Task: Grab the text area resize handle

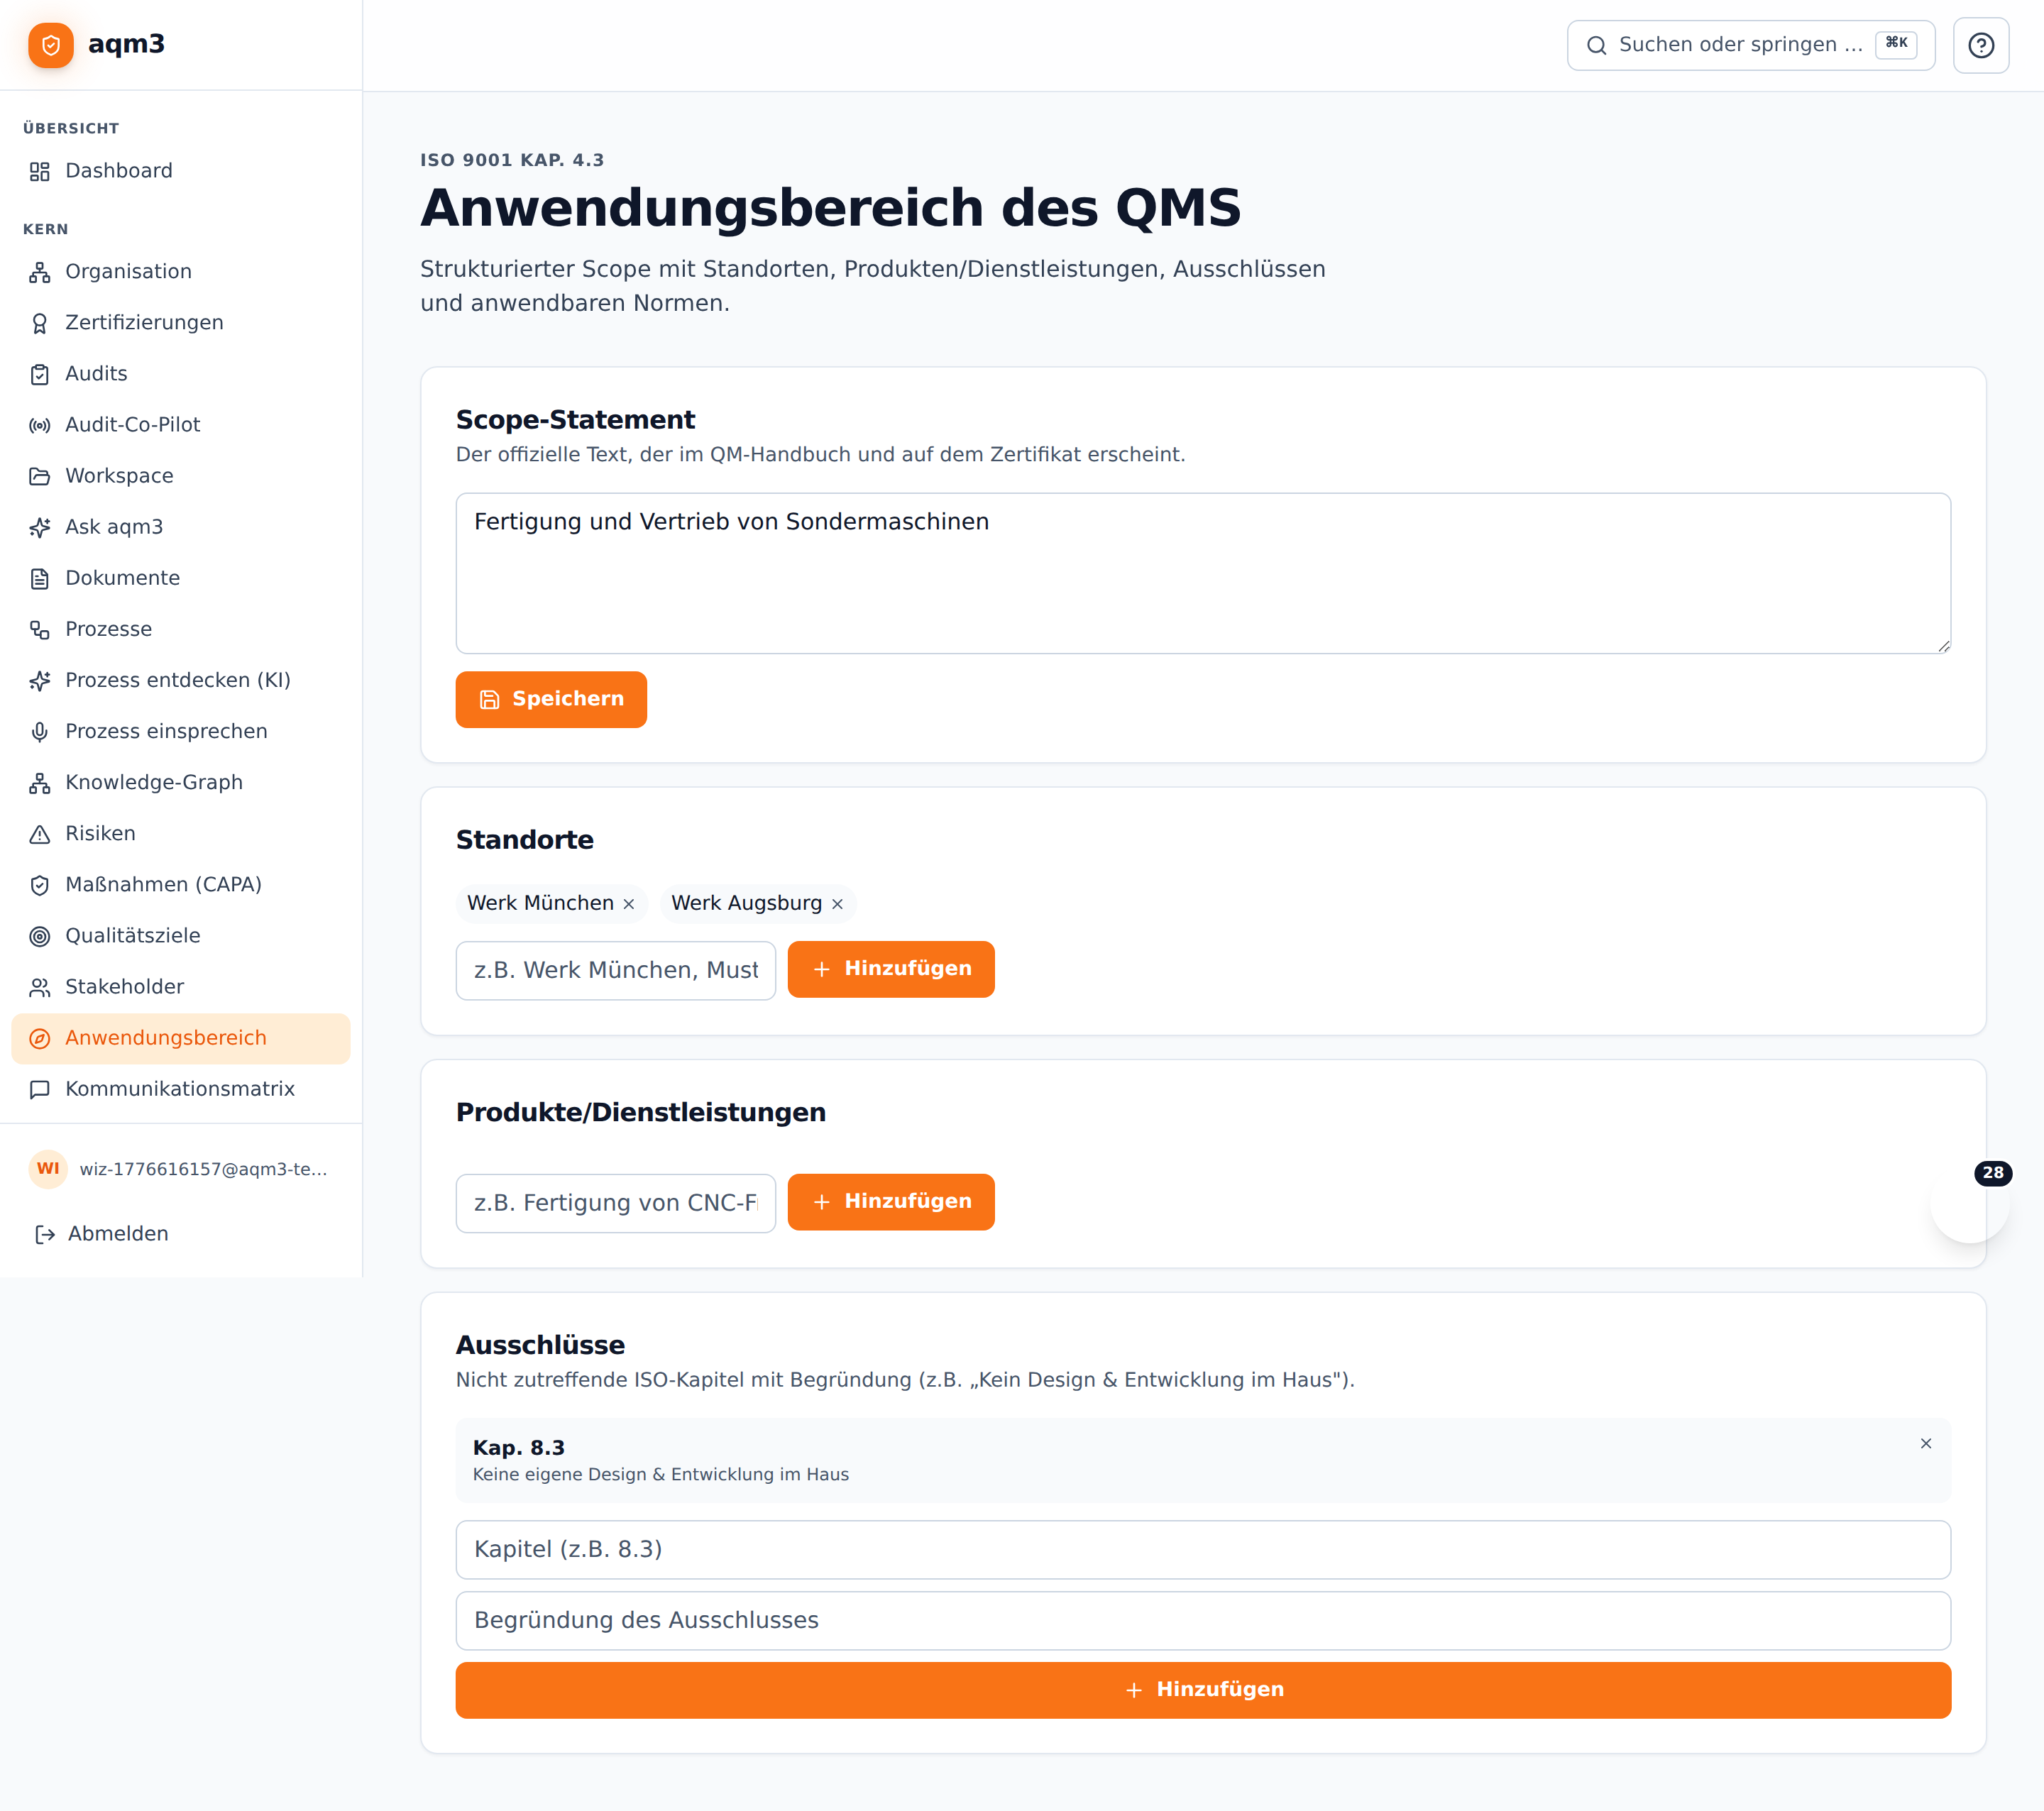Action: coord(1943,646)
